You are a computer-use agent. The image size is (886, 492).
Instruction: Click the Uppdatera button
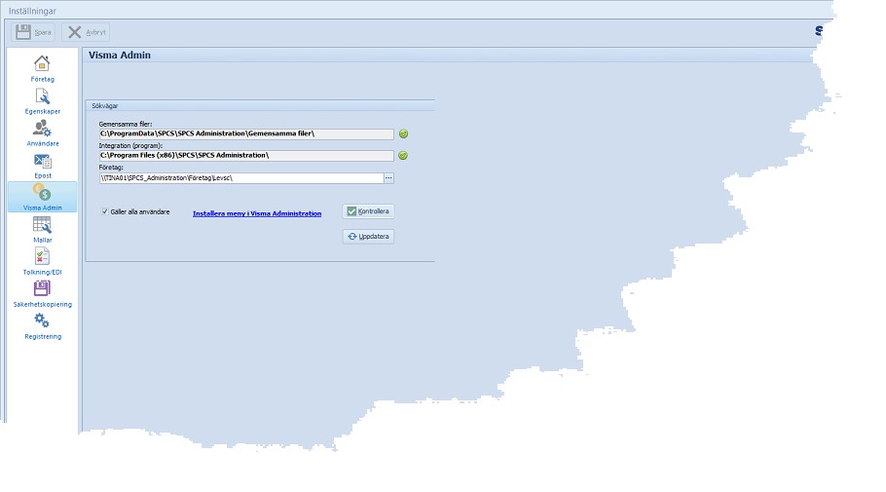pos(368,237)
